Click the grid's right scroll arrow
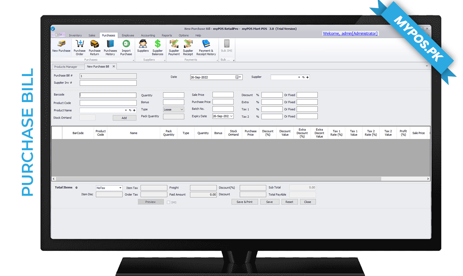463x276 pixels. tap(428, 179)
